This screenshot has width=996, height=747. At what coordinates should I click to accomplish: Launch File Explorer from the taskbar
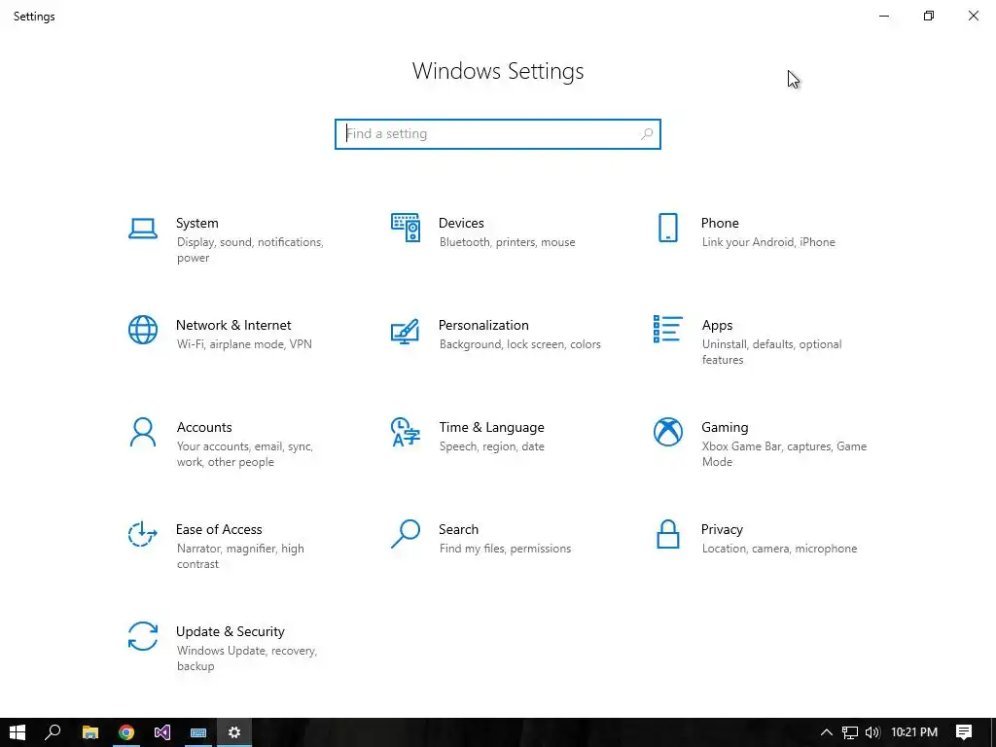90,732
